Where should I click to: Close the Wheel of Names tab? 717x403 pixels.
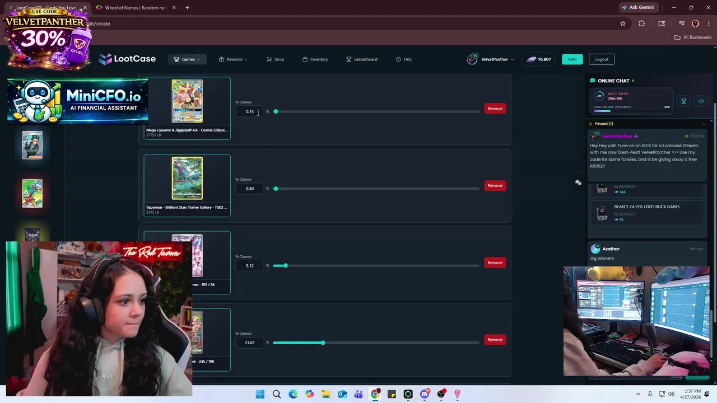pyautogui.click(x=174, y=8)
